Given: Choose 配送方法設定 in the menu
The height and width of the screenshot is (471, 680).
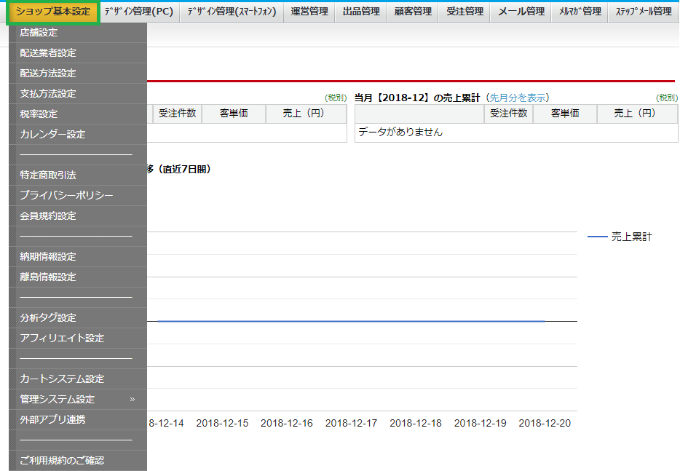Looking at the screenshot, I should (78, 74).
